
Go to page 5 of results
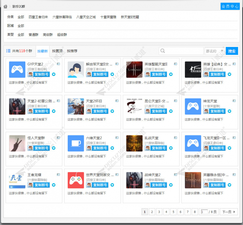(173, 212)
